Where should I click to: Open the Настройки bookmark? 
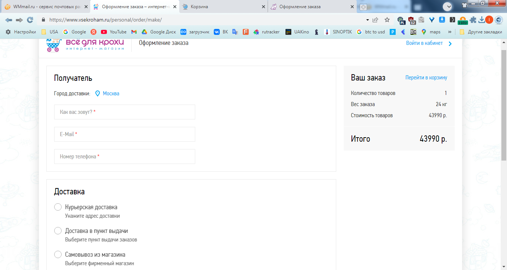21,32
